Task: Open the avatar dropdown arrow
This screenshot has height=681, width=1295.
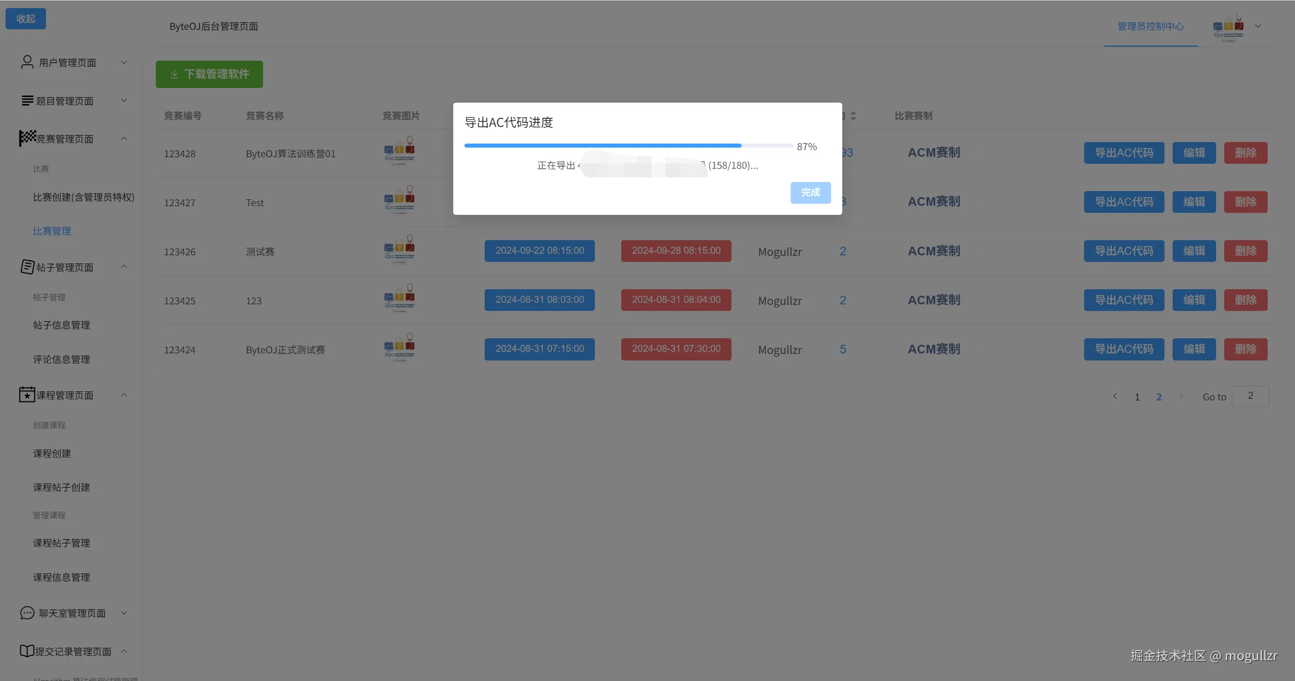Action: click(x=1258, y=26)
